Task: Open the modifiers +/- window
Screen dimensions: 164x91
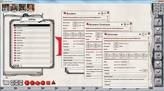Action: pyautogui.click(x=156, y=13)
